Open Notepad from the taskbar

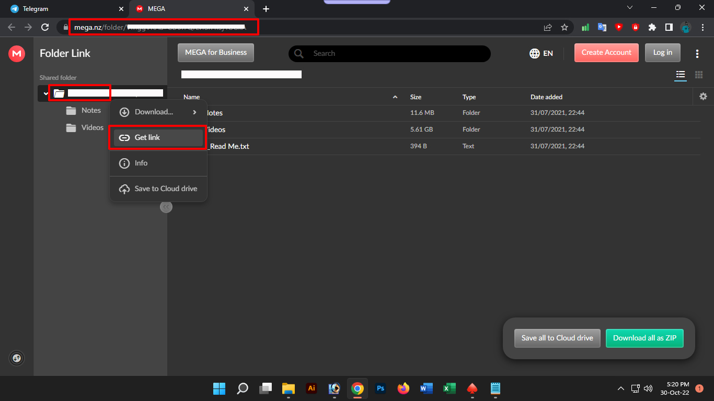[x=496, y=388]
